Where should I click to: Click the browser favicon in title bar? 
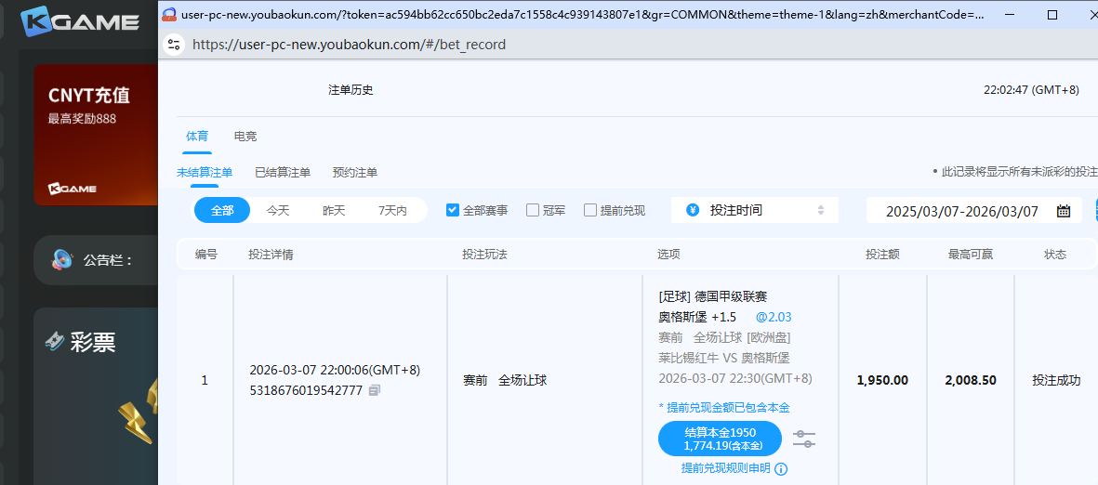tap(169, 14)
